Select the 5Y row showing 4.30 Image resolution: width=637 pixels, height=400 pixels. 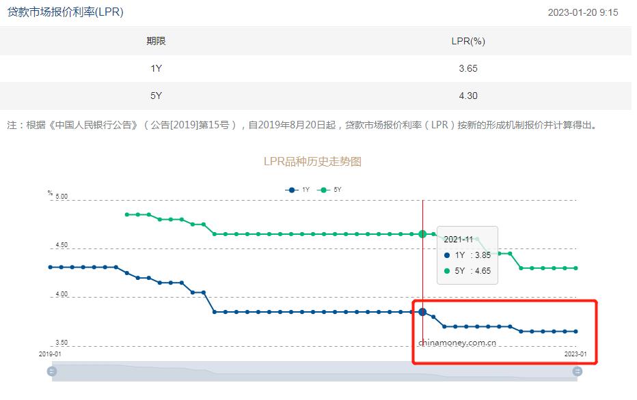(318, 96)
